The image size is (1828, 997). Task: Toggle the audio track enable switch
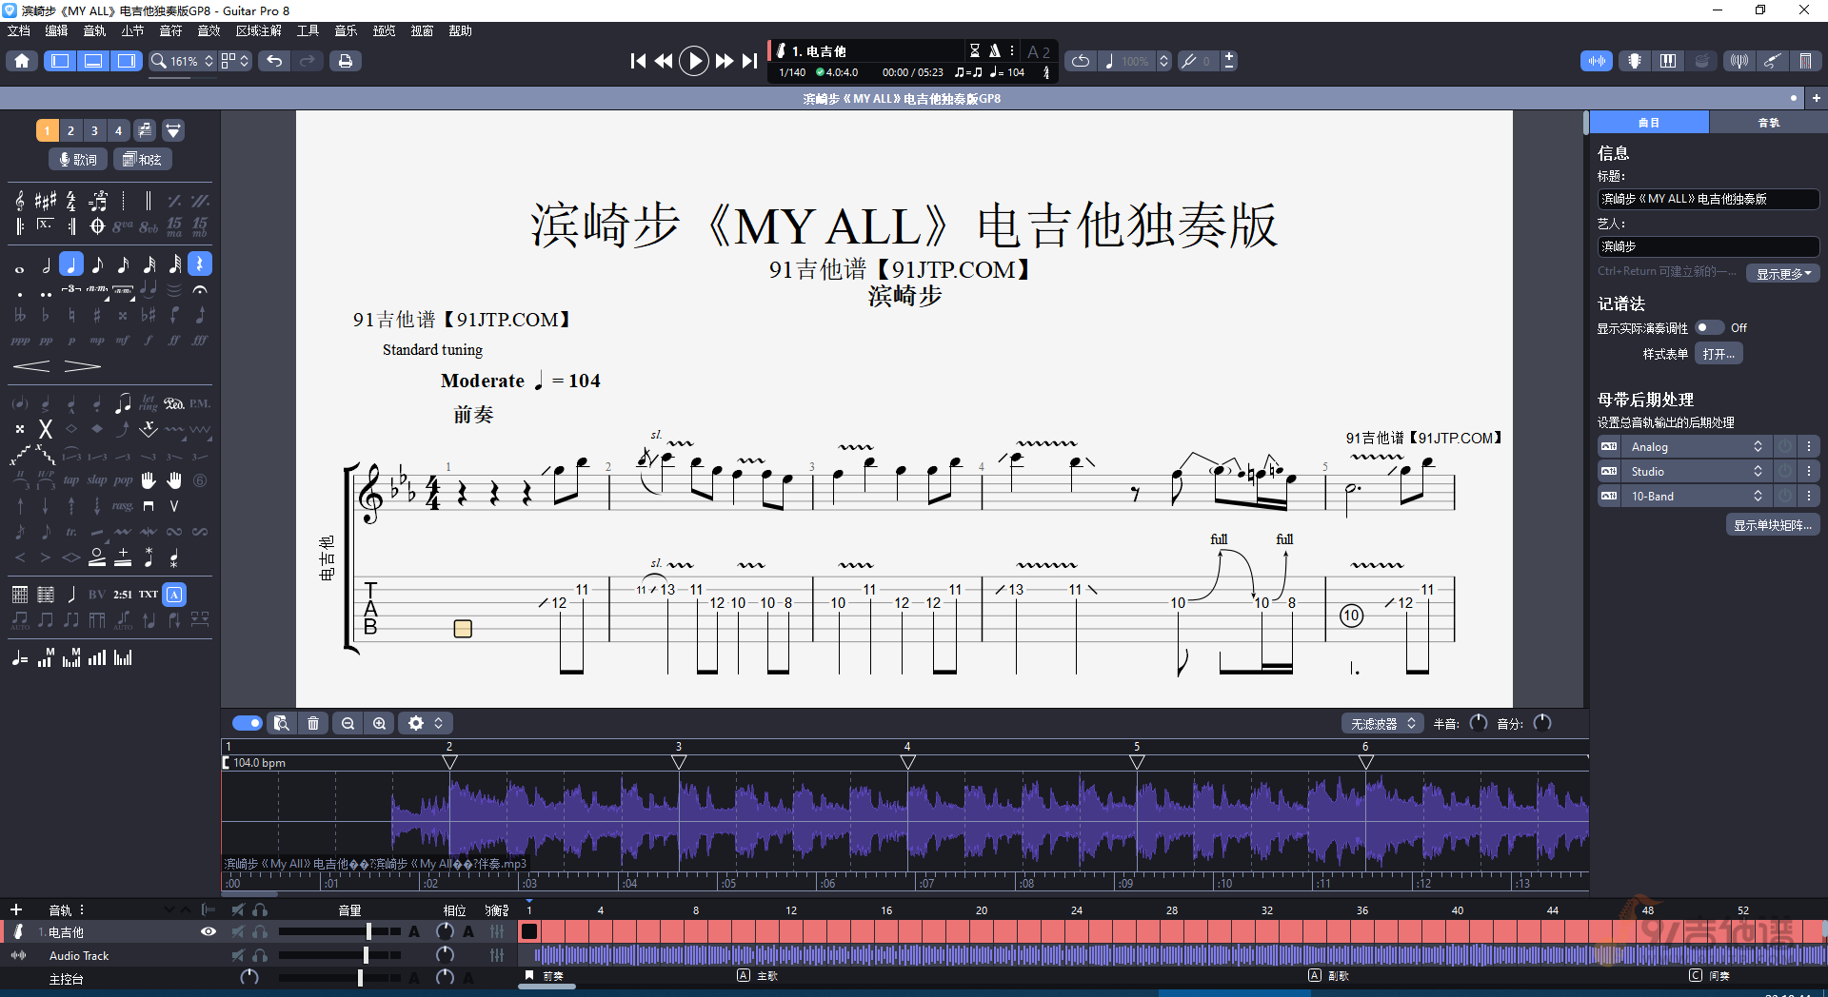248,723
